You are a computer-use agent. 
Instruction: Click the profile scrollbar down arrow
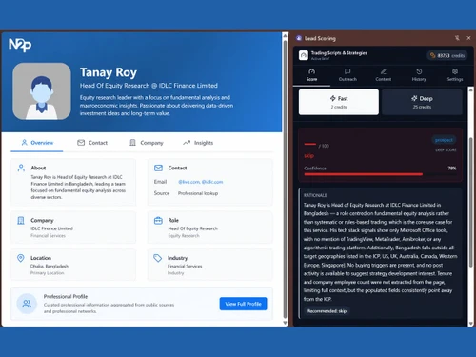pyautogui.click(x=285, y=323)
